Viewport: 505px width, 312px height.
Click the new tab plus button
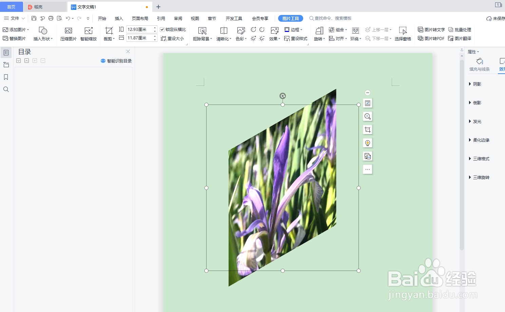tap(158, 7)
